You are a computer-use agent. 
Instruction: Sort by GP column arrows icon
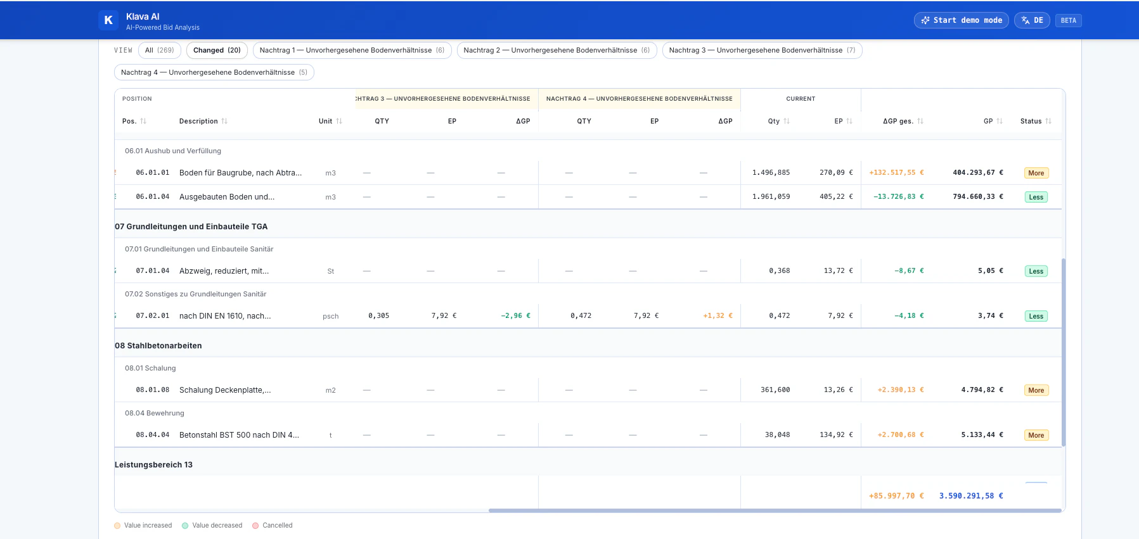(x=1000, y=121)
